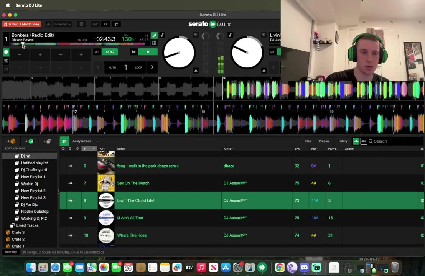Open the sampler flag icon in top toolbar
The height and width of the screenshot is (276, 425).
coord(116,24)
